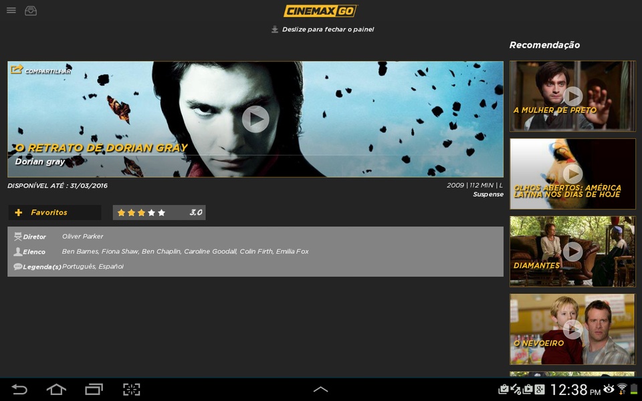Tap the Android back button

tap(19, 389)
